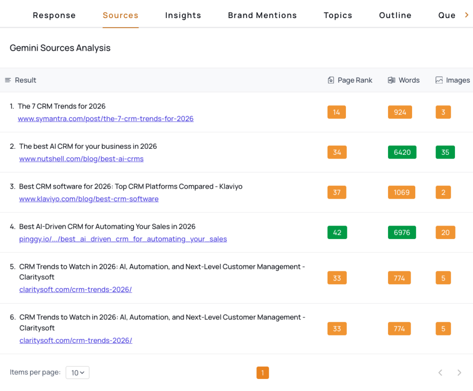The image size is (473, 391).
Task: Click the green Words badge 6420
Action: coord(402,152)
